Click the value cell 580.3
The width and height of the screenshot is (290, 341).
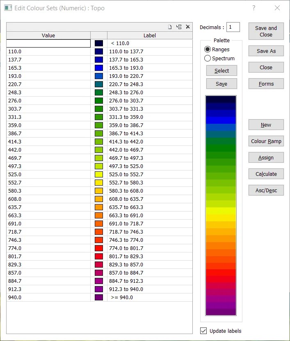(48, 191)
